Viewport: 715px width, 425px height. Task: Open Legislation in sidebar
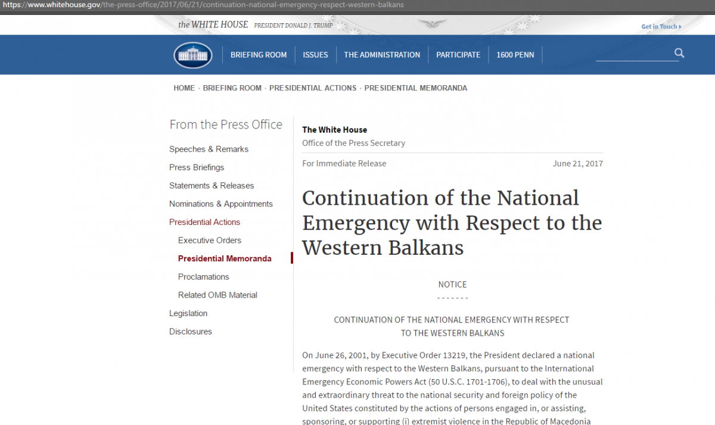[188, 314]
